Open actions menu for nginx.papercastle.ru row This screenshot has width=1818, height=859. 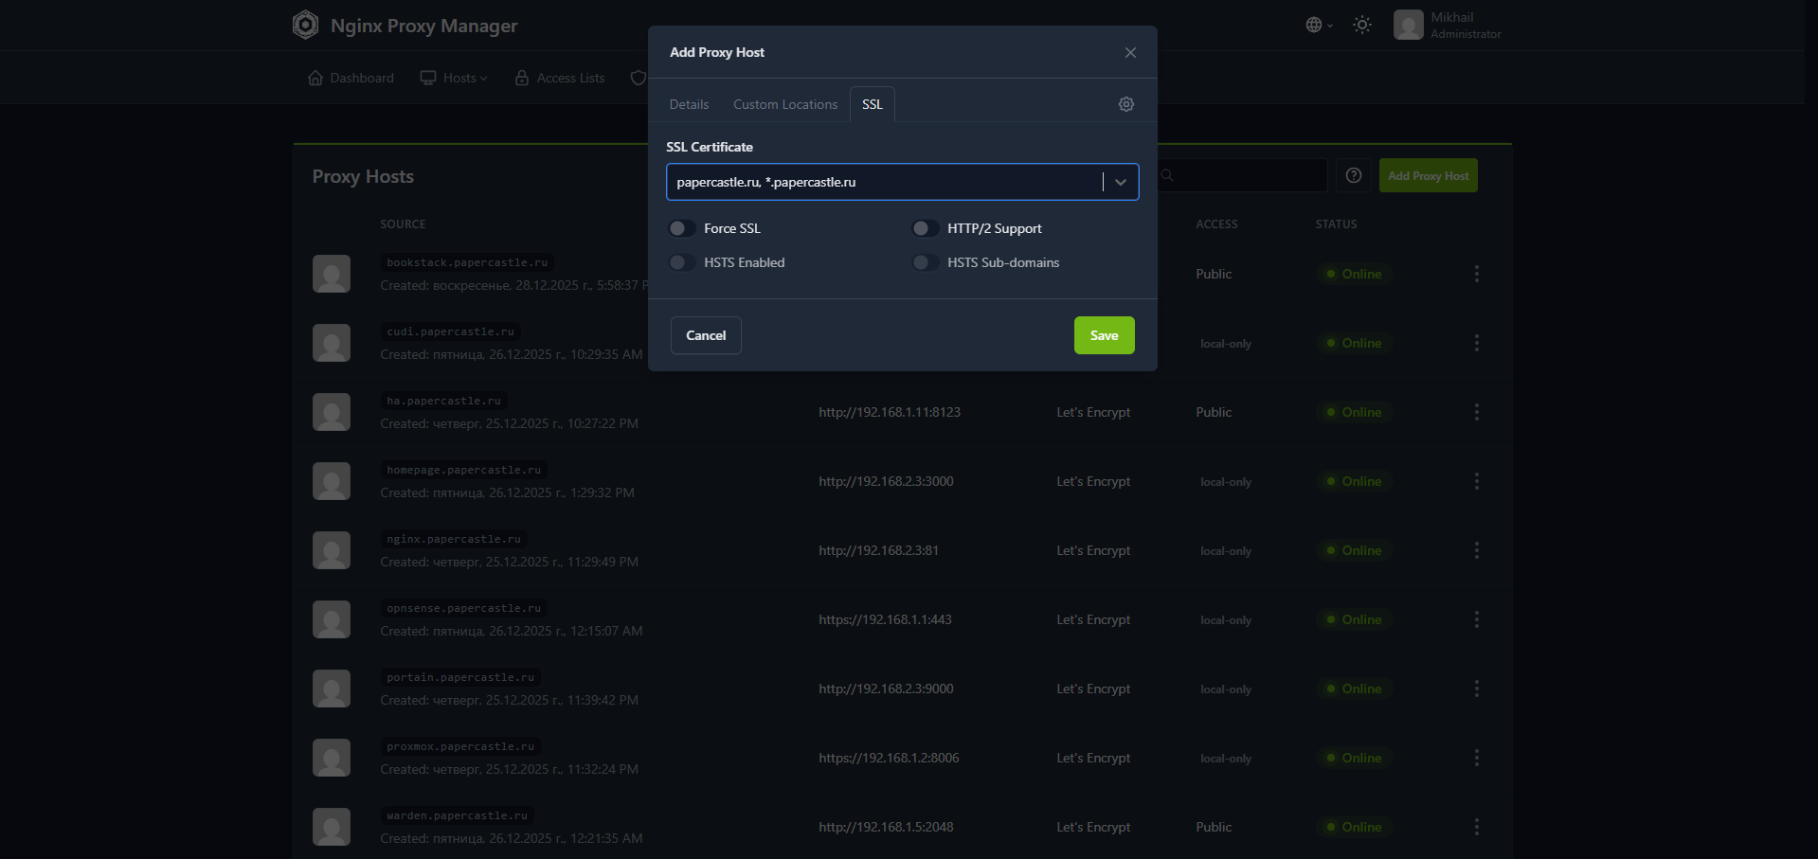click(x=1476, y=550)
